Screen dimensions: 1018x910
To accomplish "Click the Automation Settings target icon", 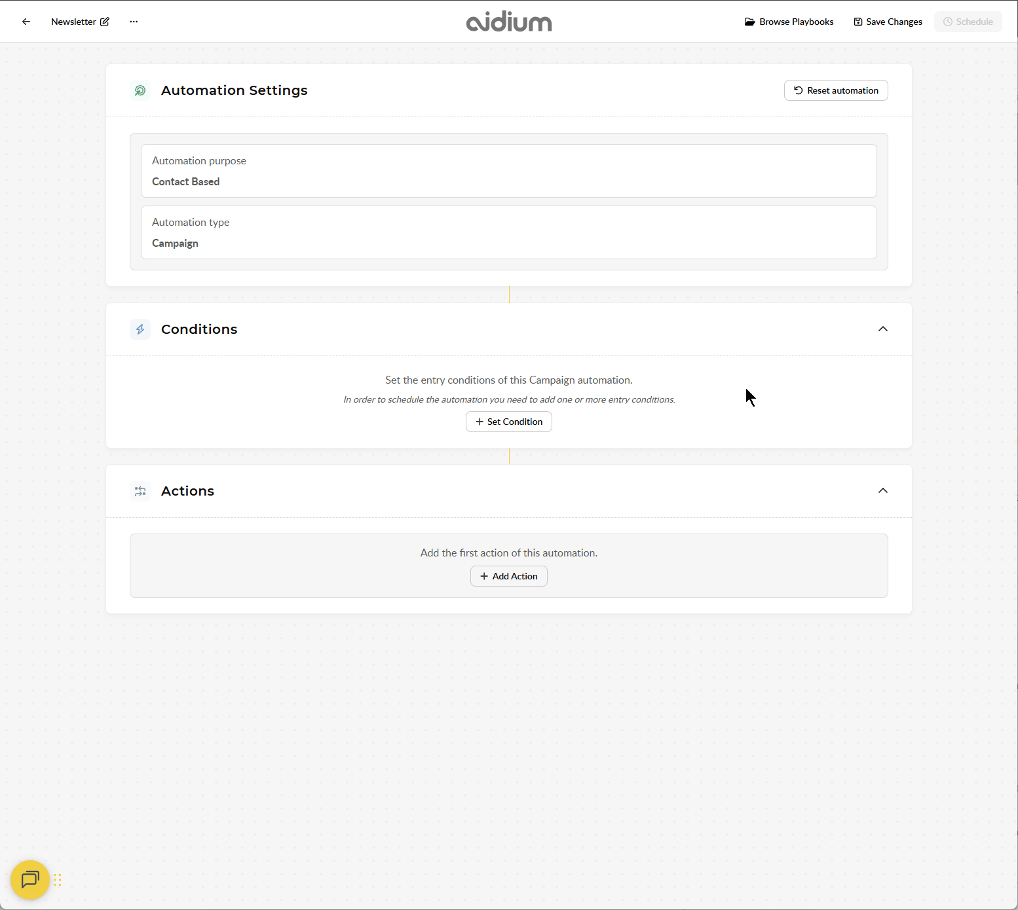I will point(140,90).
